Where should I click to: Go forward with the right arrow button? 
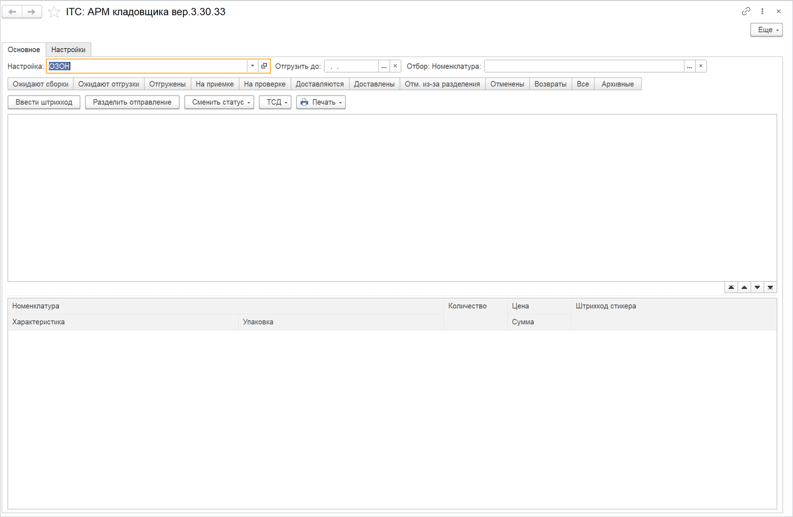32,11
